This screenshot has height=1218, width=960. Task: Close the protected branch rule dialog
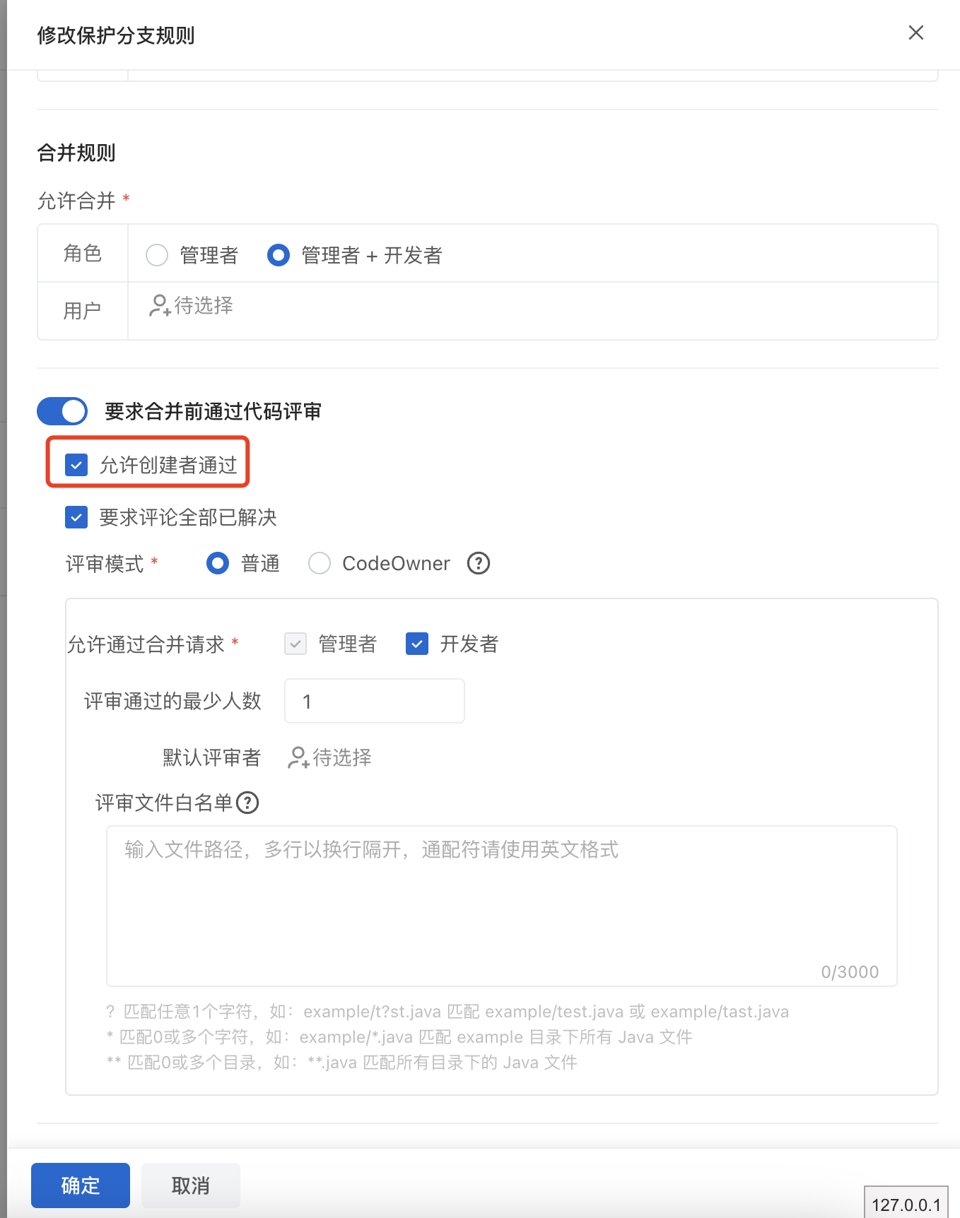[915, 33]
